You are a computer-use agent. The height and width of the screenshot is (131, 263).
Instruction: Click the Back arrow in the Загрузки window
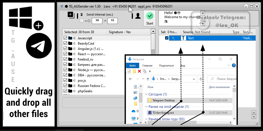130,79
